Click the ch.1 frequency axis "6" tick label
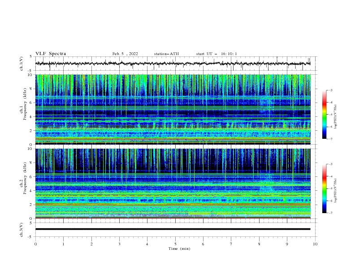Viewport: 355px width, 274px height. (x=31, y=103)
